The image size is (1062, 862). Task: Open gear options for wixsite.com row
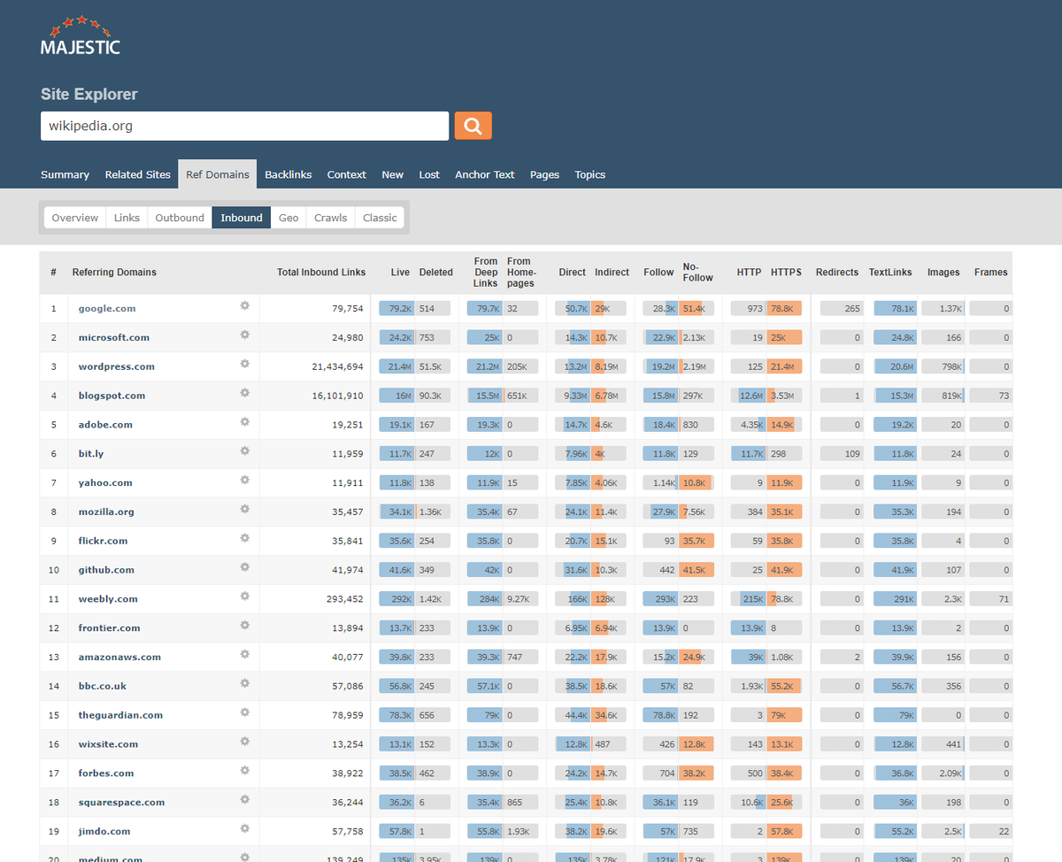click(245, 742)
